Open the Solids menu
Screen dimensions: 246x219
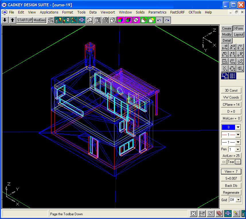pos(140,12)
